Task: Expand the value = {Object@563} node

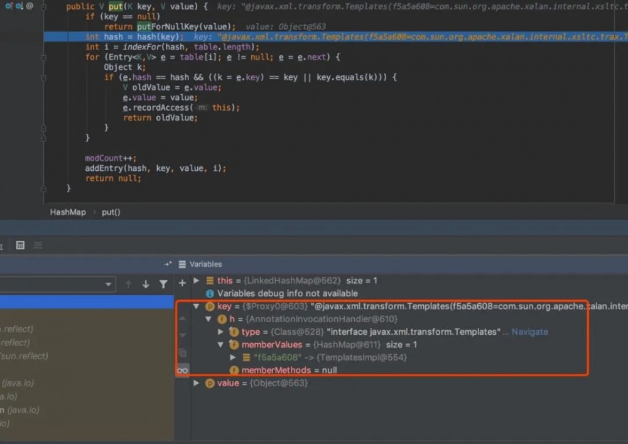Action: coord(197,382)
